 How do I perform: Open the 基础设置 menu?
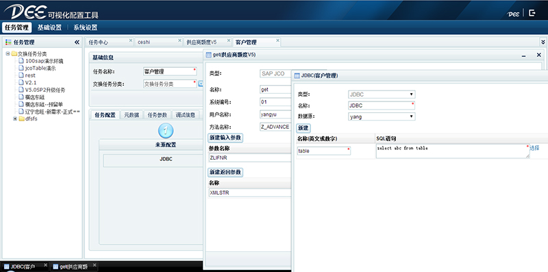[x=49, y=27]
